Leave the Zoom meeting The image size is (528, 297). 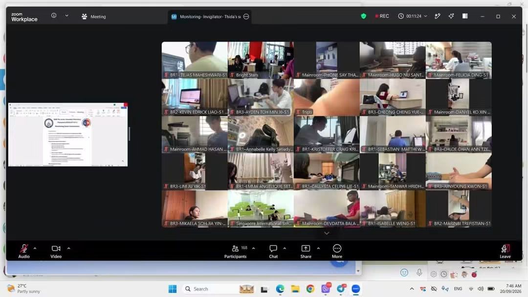tap(505, 251)
